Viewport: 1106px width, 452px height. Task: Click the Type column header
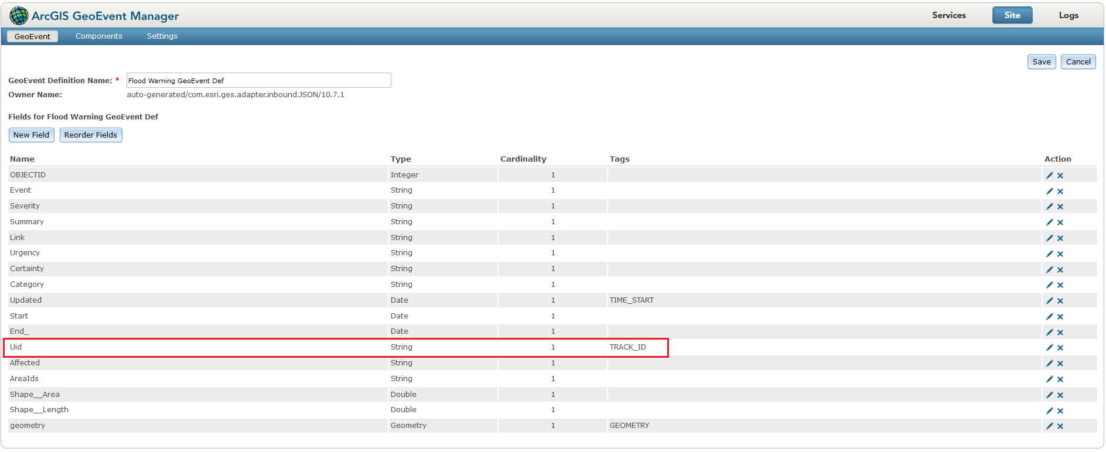tap(401, 159)
